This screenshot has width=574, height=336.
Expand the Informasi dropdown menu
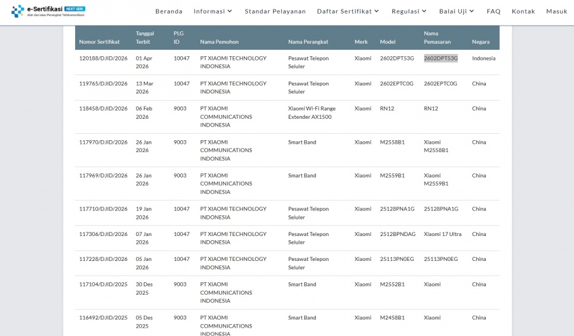213,11
